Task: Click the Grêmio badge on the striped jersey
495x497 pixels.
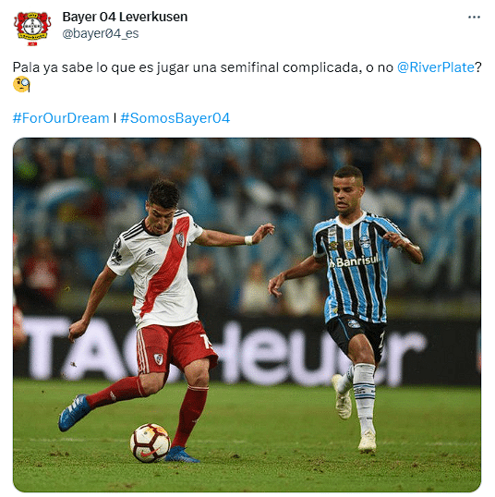Action: point(365,242)
